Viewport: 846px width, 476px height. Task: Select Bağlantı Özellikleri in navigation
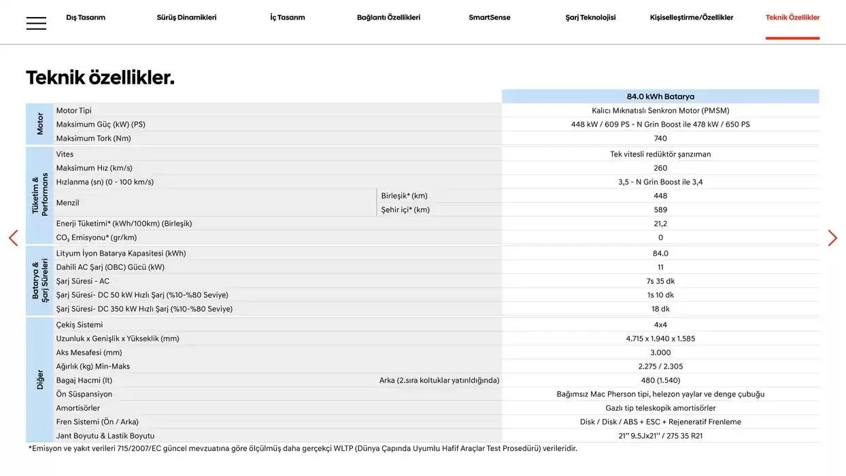click(388, 18)
